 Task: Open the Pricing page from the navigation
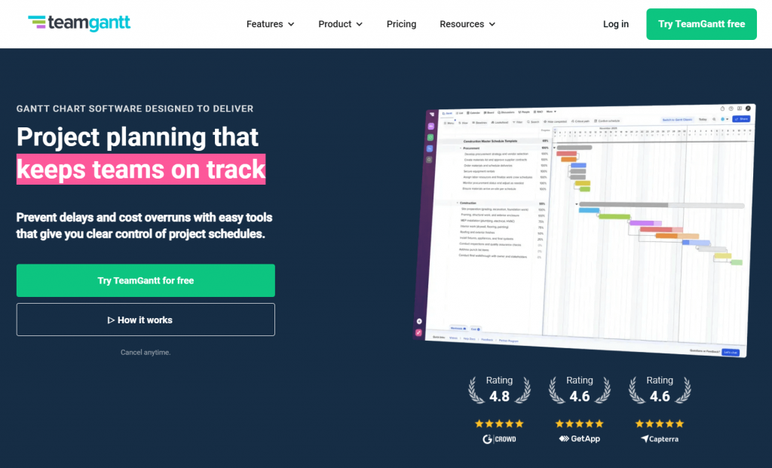tap(401, 24)
